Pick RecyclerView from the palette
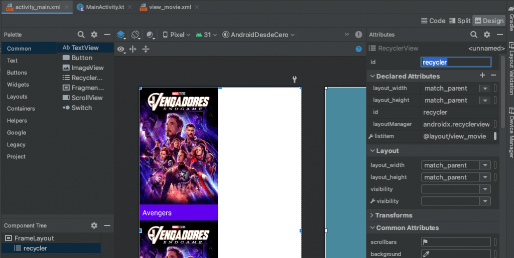 point(85,78)
